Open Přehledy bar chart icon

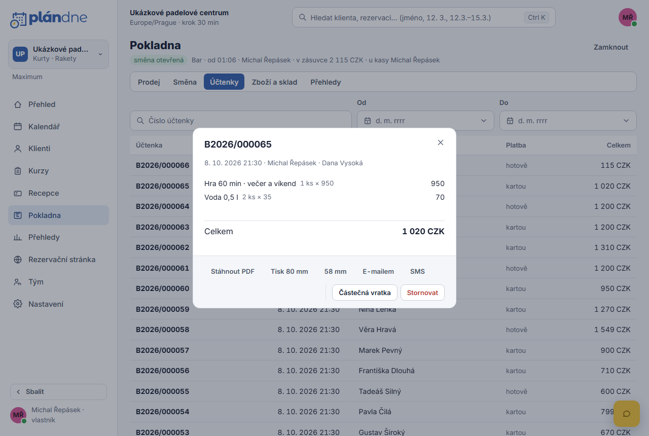(18, 237)
